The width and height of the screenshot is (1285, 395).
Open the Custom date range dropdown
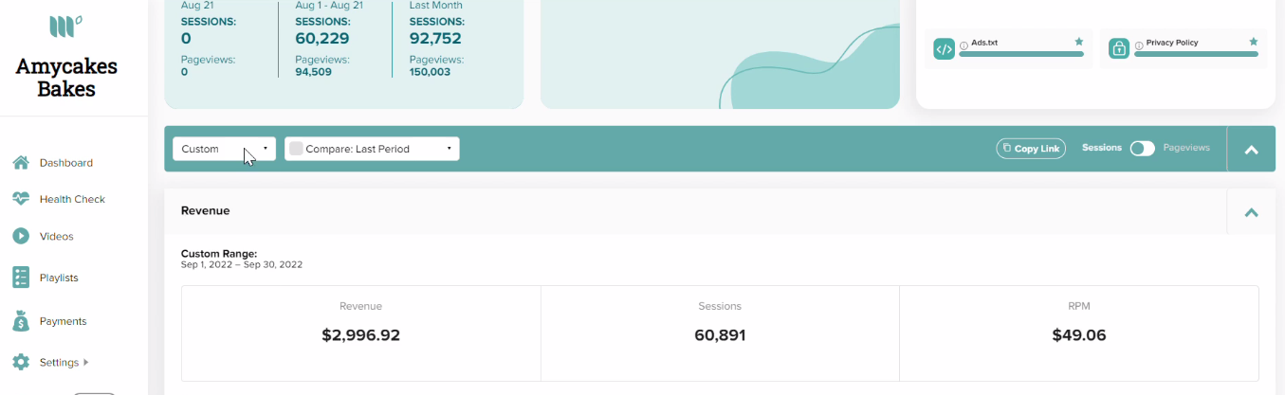[x=225, y=149]
